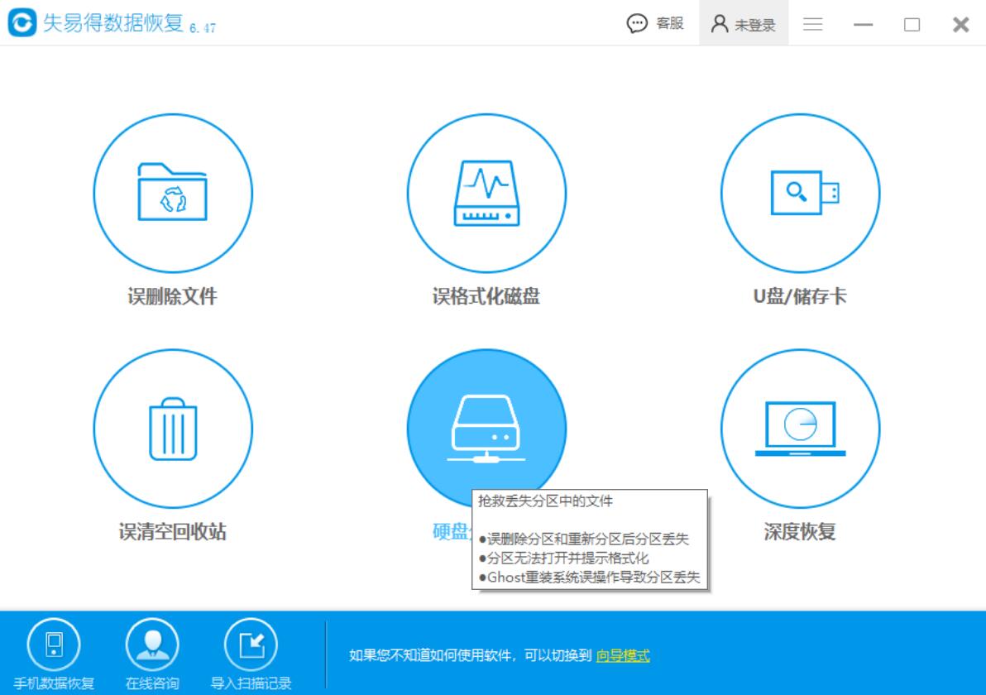Open the 深度恢复 deep recovery icon

point(799,427)
